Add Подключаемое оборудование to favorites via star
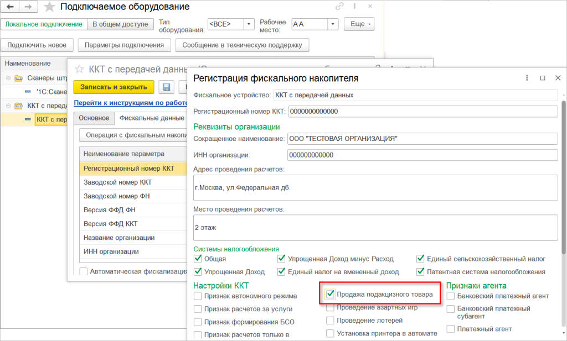 click(x=49, y=7)
